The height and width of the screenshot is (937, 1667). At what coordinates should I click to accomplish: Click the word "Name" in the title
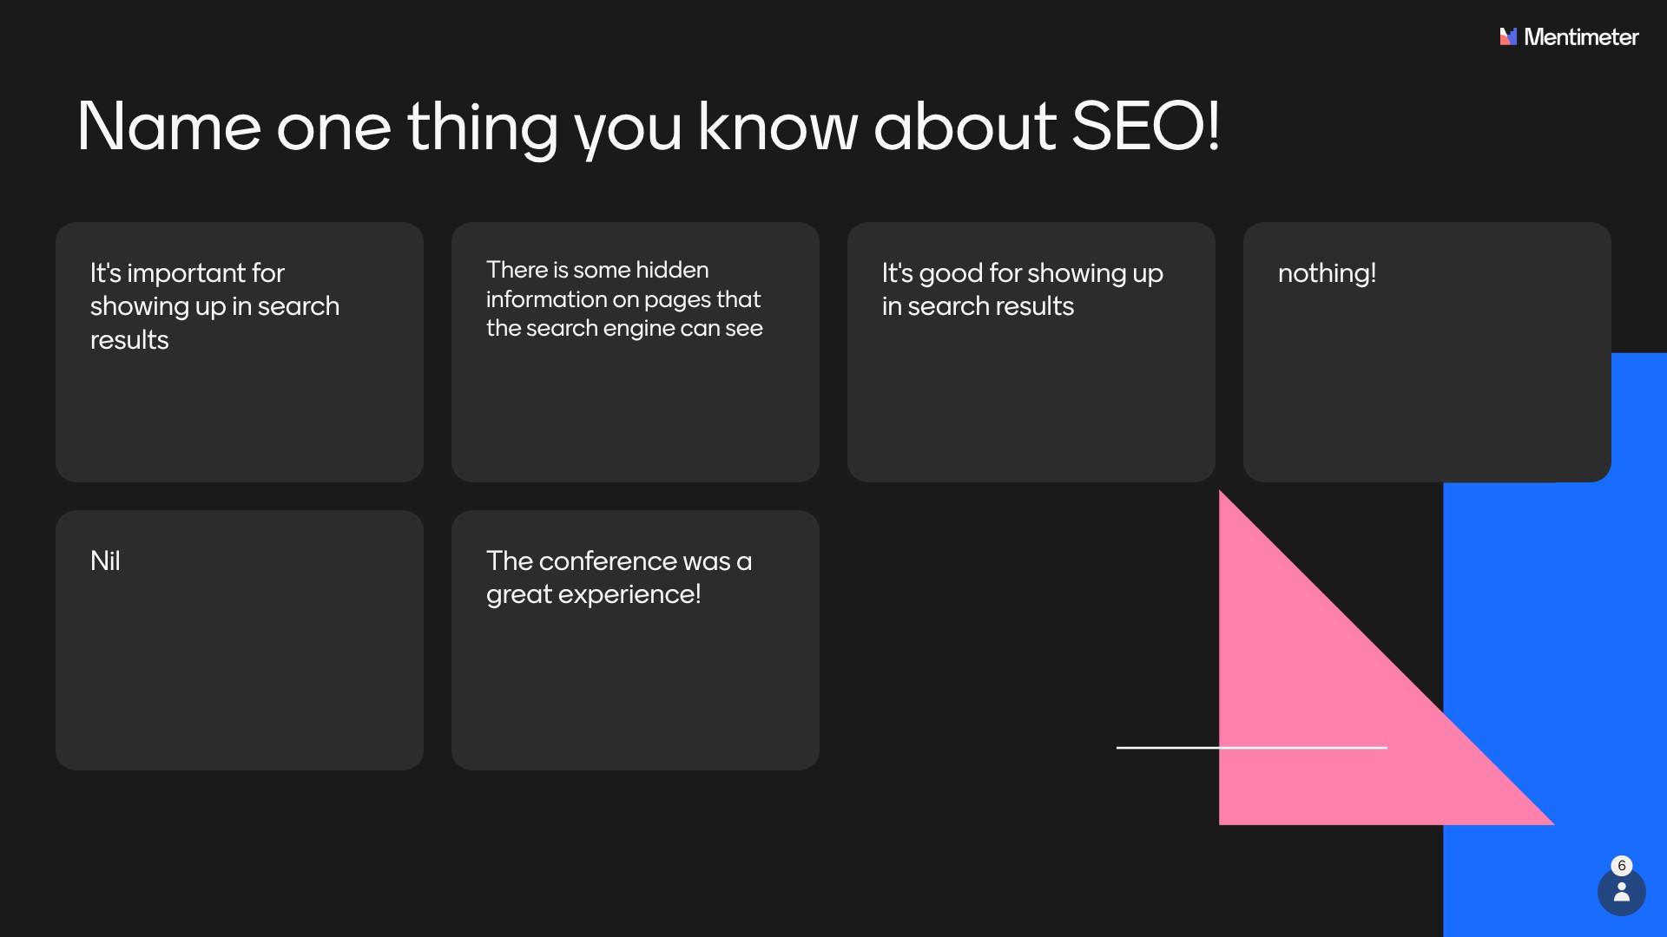[x=169, y=127]
